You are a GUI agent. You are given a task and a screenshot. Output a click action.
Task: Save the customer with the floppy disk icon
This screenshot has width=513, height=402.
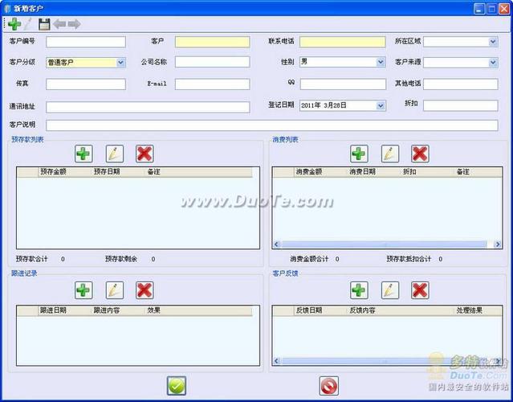44,24
